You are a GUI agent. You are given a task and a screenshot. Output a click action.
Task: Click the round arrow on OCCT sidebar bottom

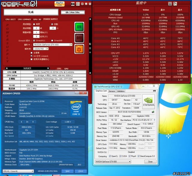90,73
